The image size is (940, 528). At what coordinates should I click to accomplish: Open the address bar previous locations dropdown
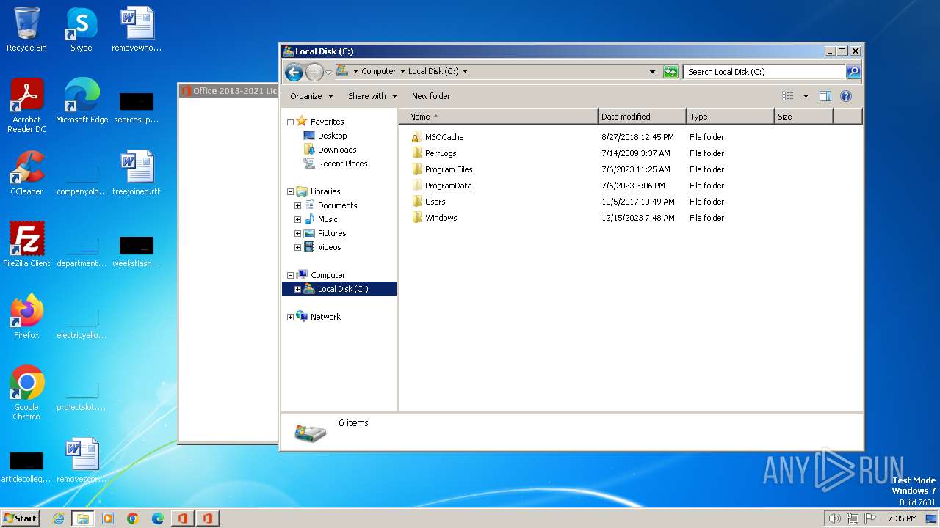tap(652, 72)
